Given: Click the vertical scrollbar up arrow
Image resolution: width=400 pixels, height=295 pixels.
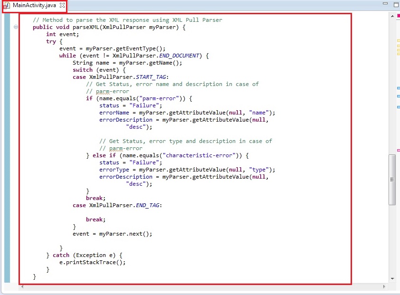Looking at the screenshot, I should (392, 17).
